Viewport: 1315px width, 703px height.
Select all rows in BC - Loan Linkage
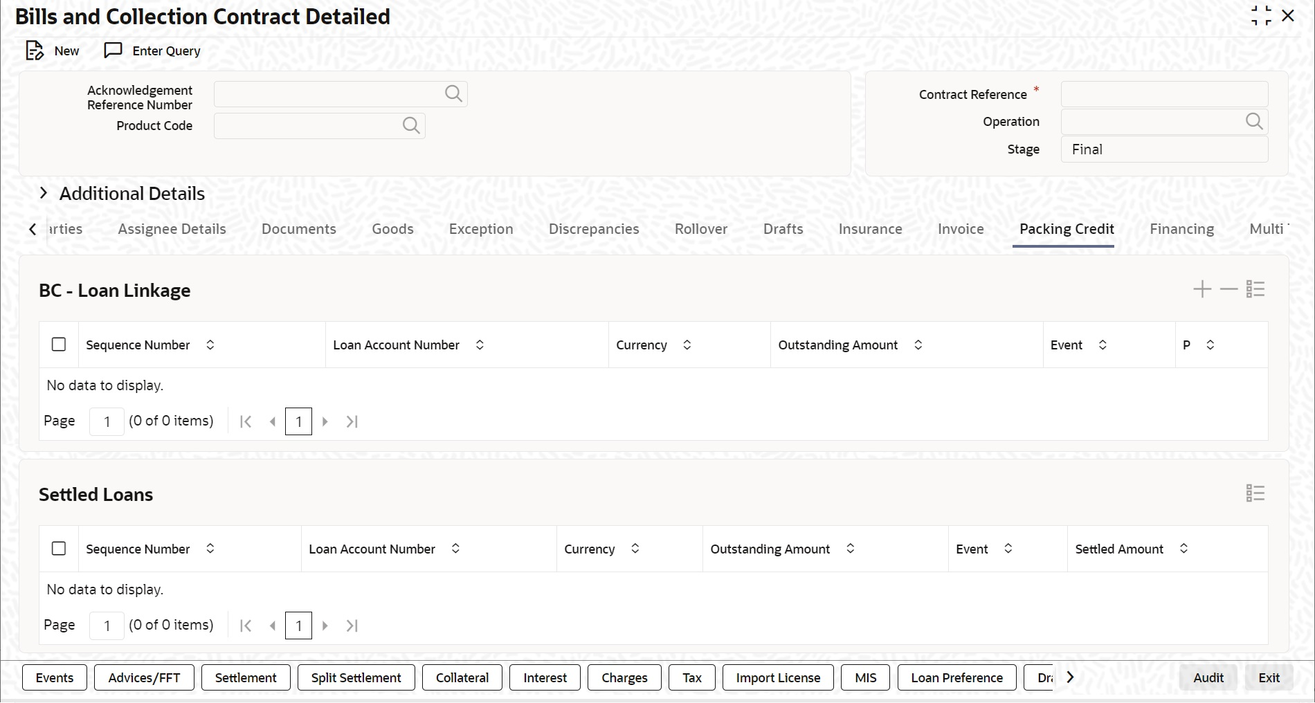tap(59, 344)
